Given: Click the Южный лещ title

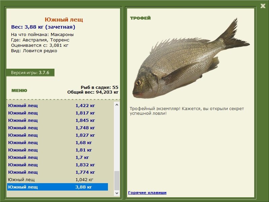Looking at the screenshot, I should coord(64,20).
